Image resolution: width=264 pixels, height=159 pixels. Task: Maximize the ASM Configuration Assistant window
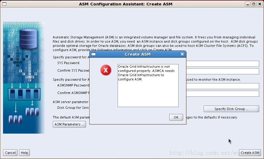pyautogui.click(x=254, y=4)
